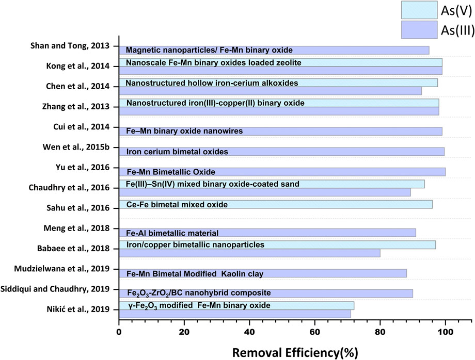The height and width of the screenshot is (360, 475).
Task: Click 'Magnetic nanoparticles/ Fe-Mn binary oxide' bar label
Action: click(x=209, y=50)
